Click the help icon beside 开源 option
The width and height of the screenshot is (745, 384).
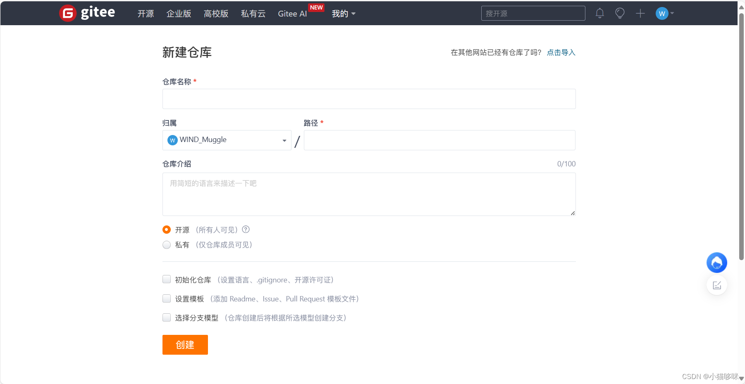tap(246, 230)
